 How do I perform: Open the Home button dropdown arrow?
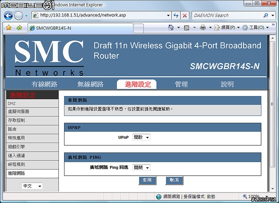(178, 27)
